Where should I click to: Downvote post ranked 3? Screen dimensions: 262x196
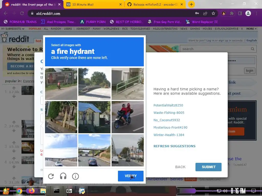(x=14, y=151)
